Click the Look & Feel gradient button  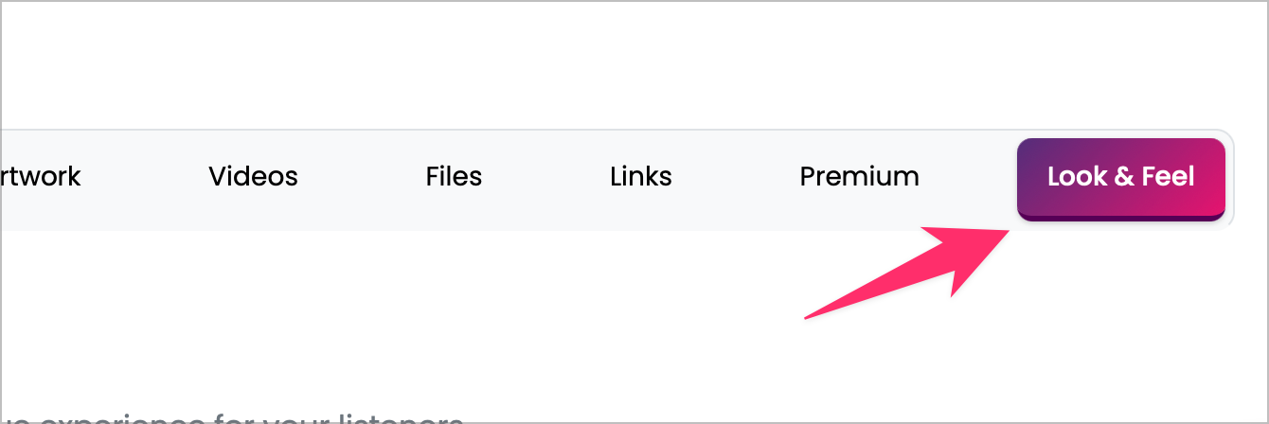(1121, 179)
